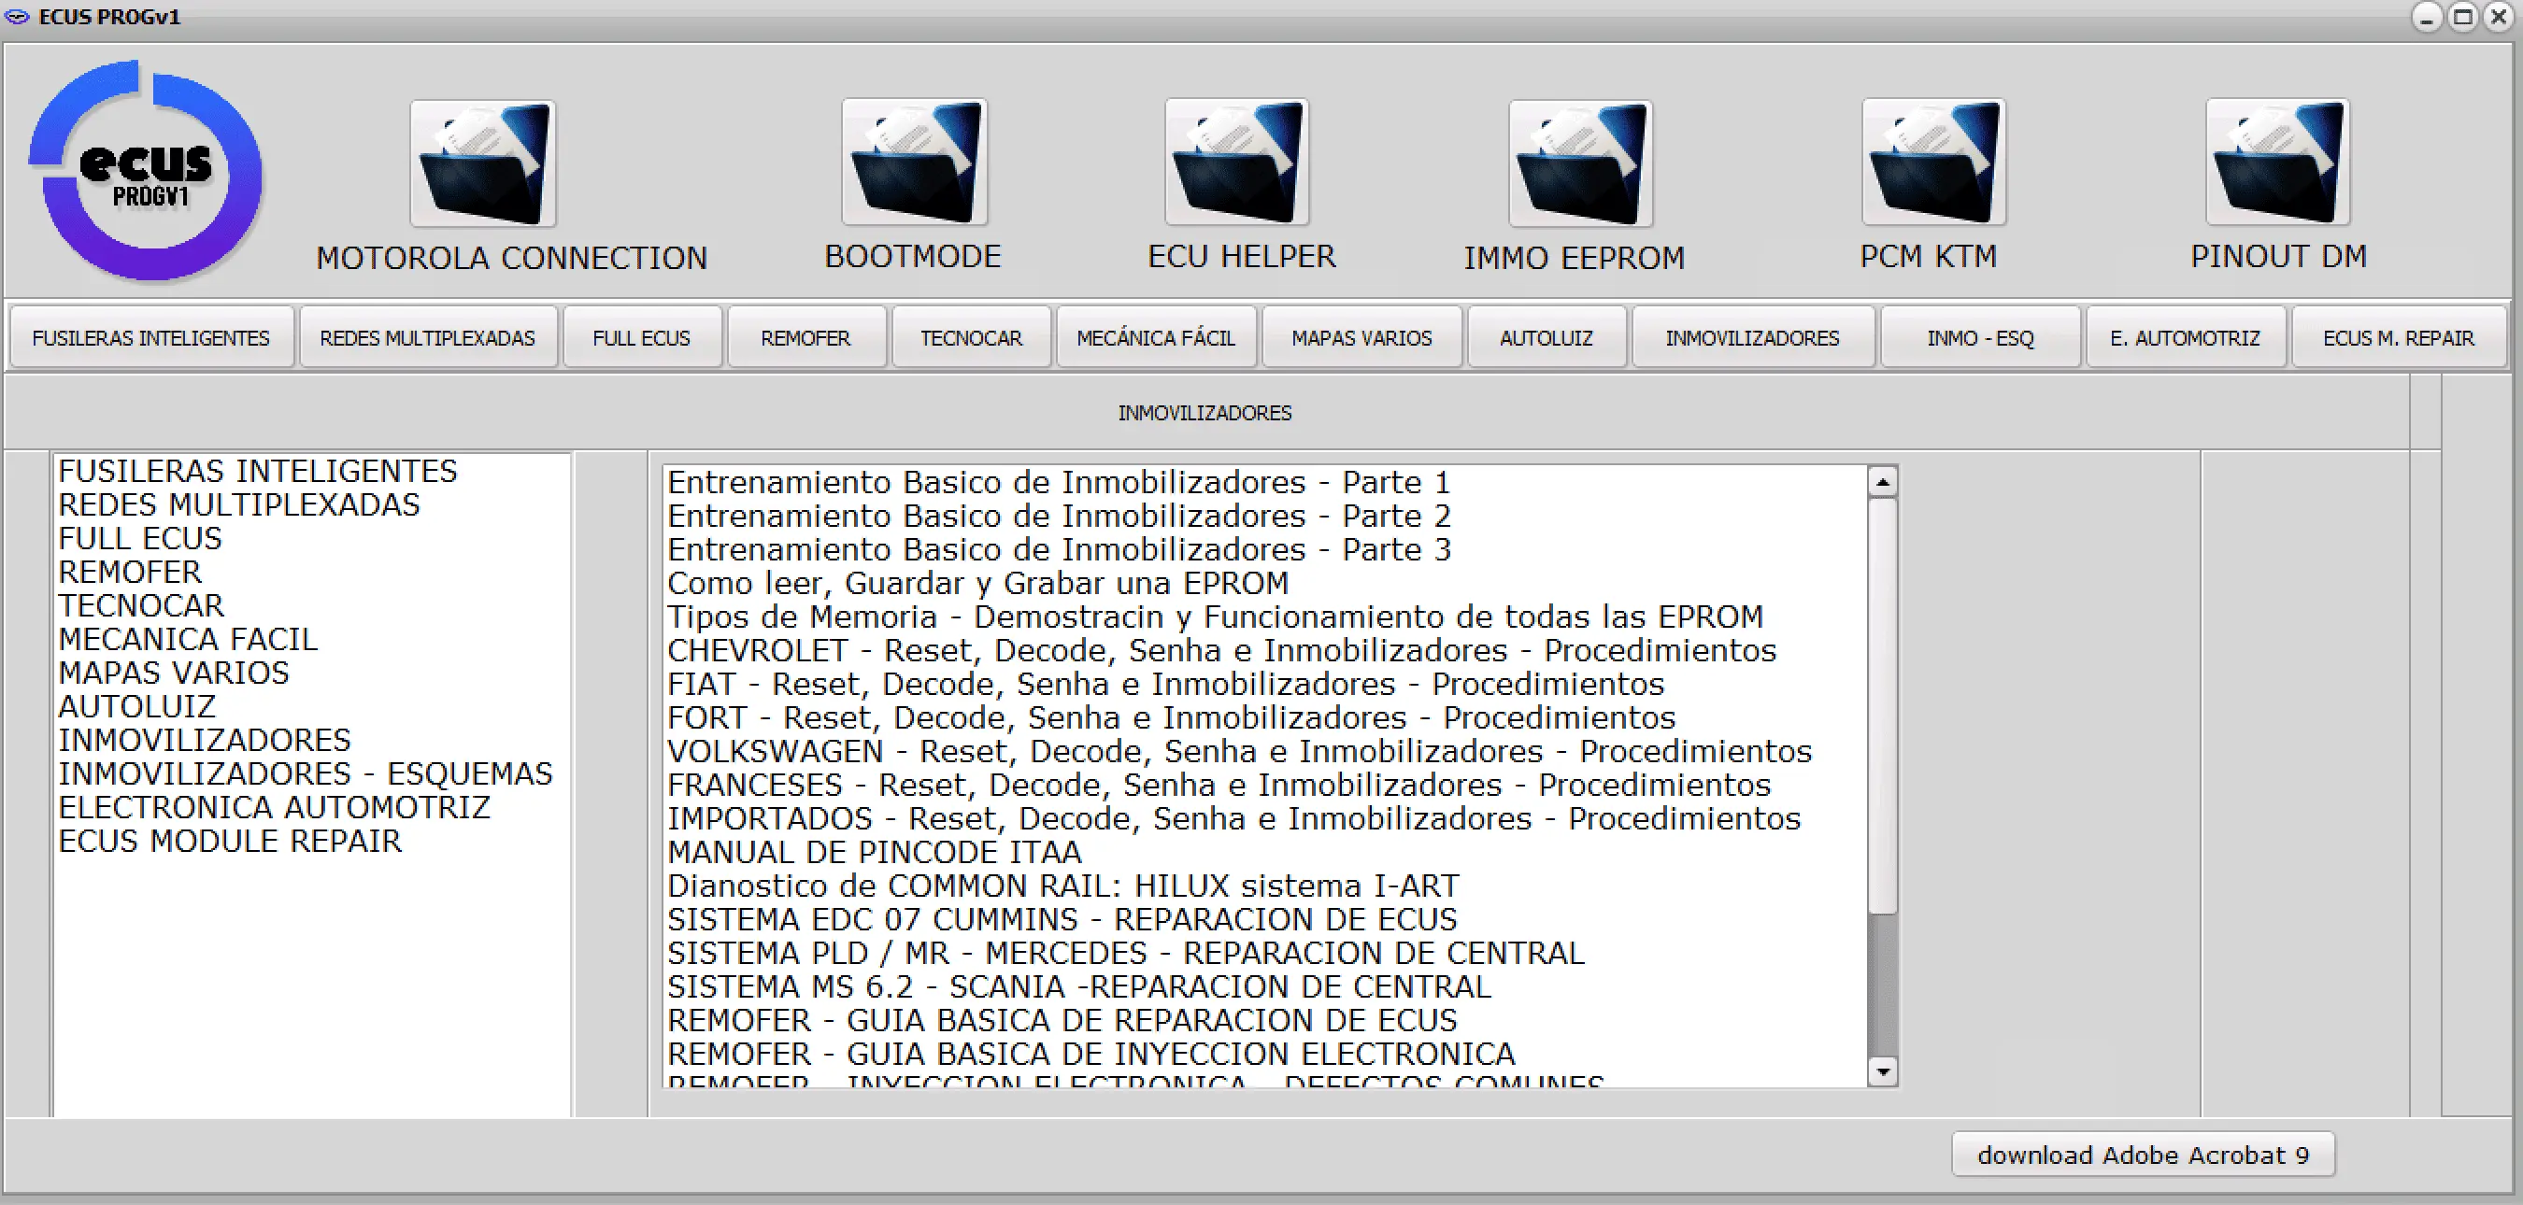Click the MAPAS VARIOS button
Viewport: 2523px width, 1205px height.
[x=1361, y=338]
